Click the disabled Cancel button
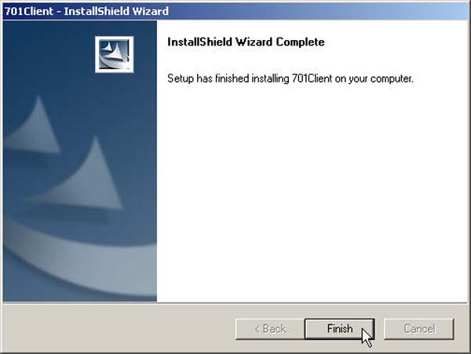Viewport: 471px width, 354px height. [419, 329]
